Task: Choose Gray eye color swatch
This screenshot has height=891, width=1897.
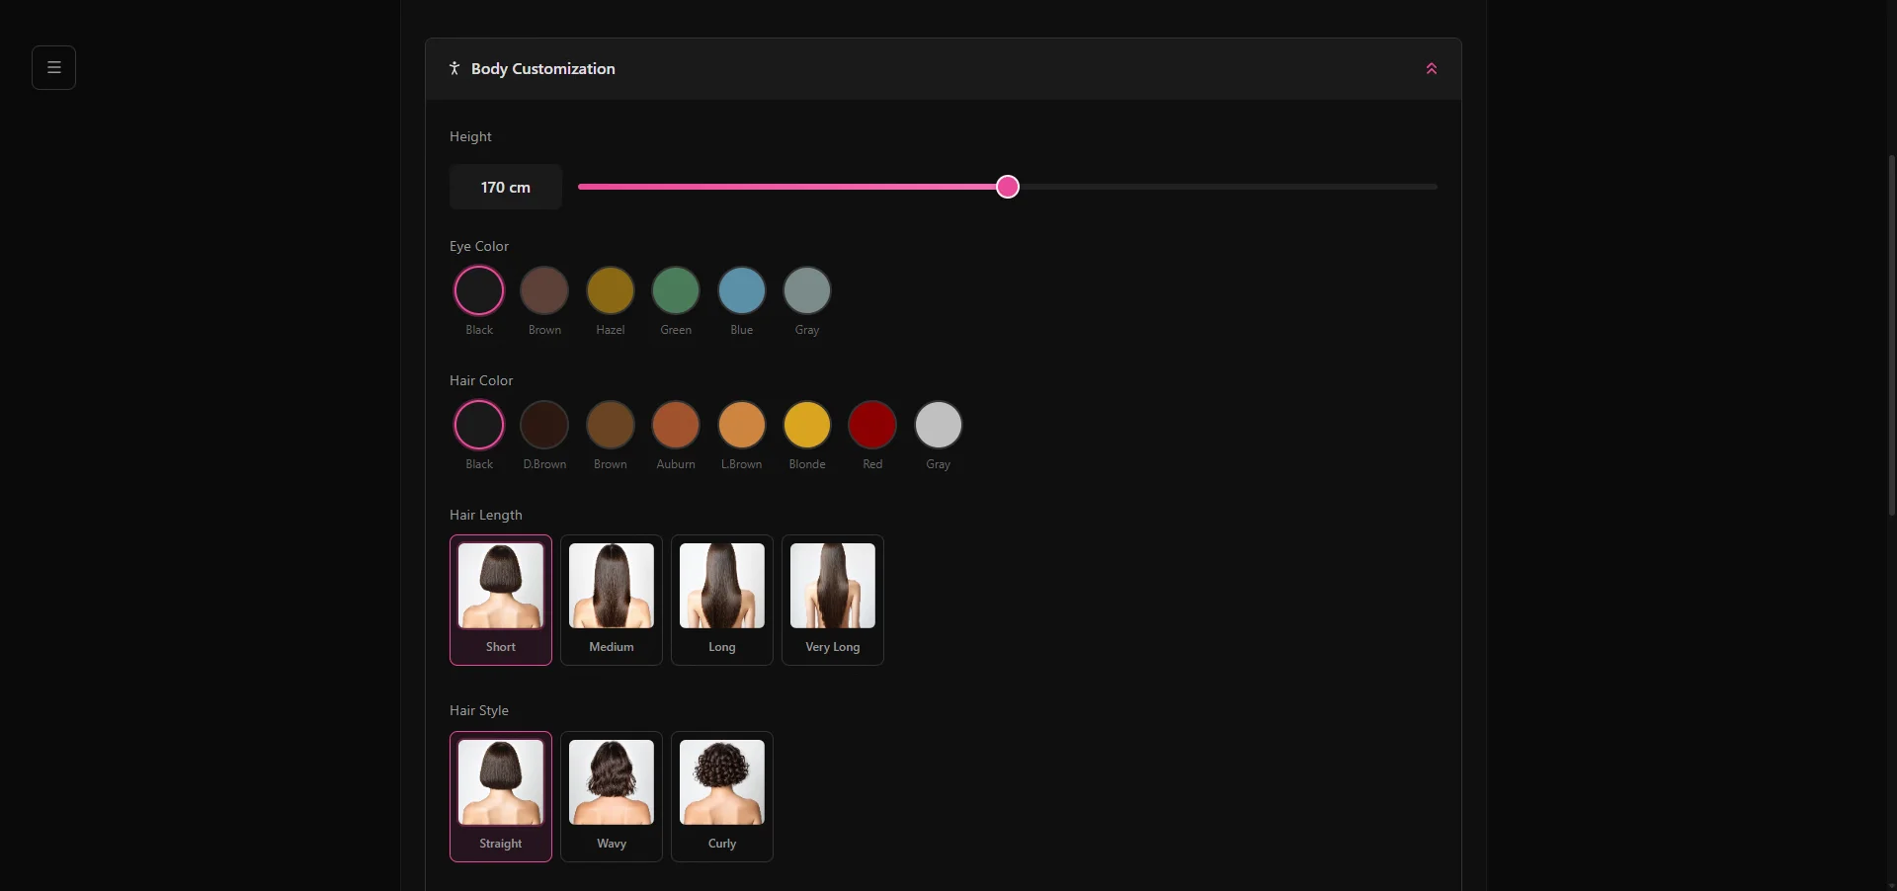Action: click(807, 290)
